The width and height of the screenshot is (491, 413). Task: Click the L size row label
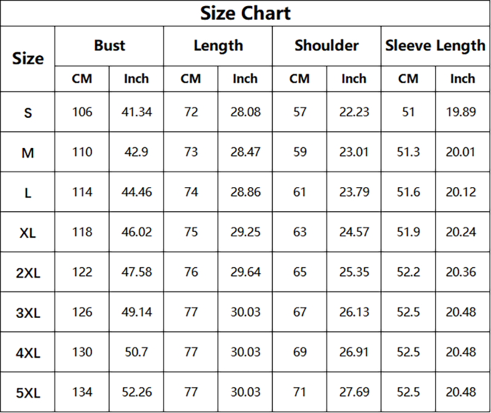pos(28,193)
